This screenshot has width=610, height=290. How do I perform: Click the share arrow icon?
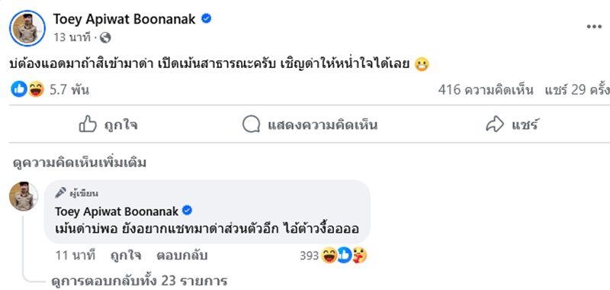coord(495,125)
